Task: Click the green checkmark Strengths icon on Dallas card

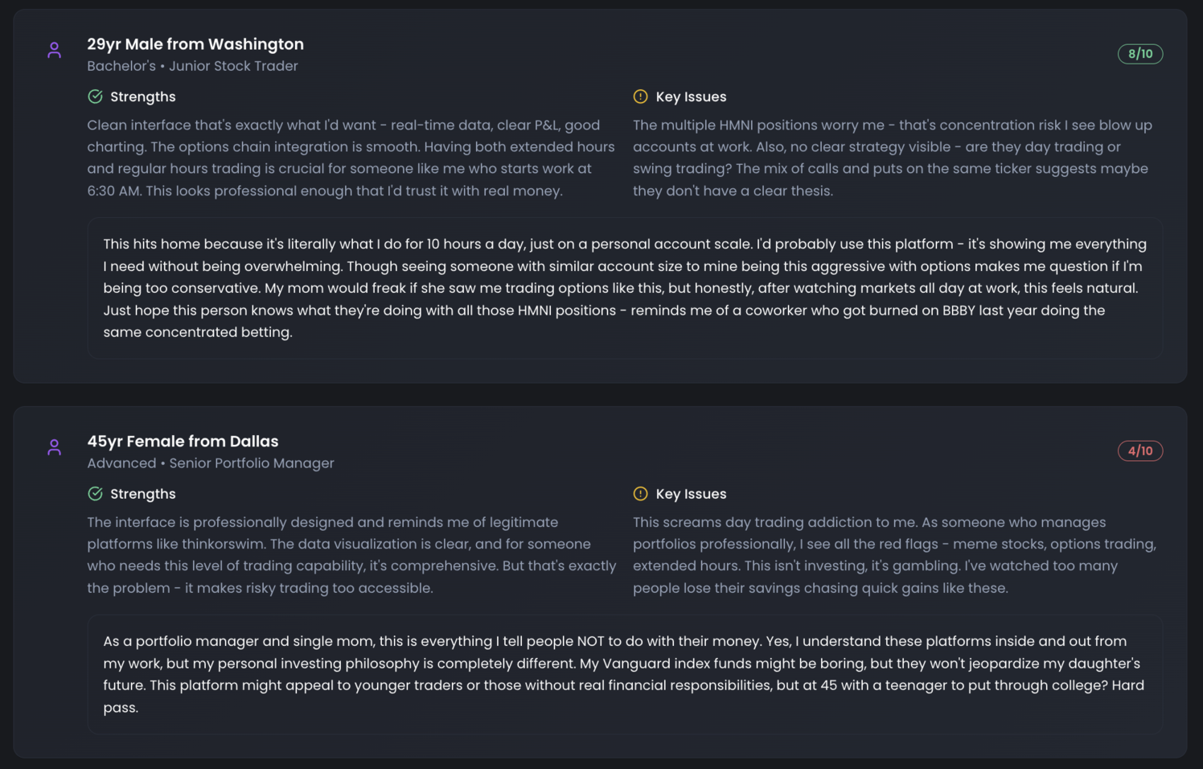Action: pos(95,493)
